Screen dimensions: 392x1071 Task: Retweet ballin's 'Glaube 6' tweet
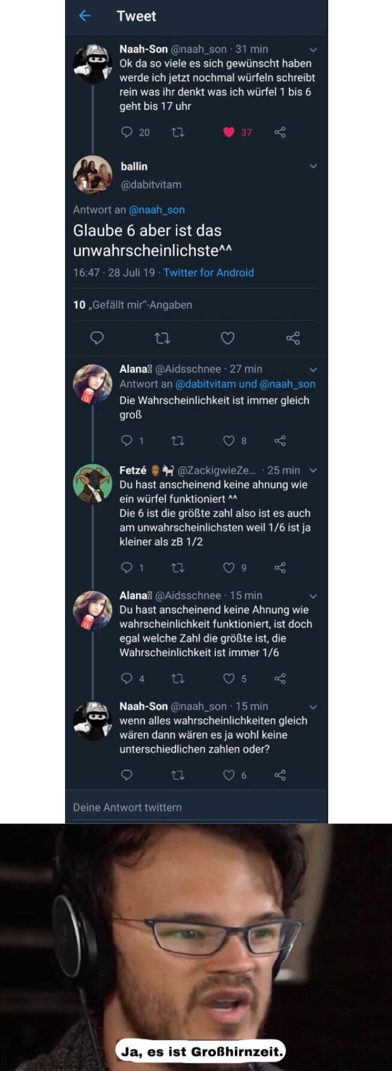[x=162, y=338]
